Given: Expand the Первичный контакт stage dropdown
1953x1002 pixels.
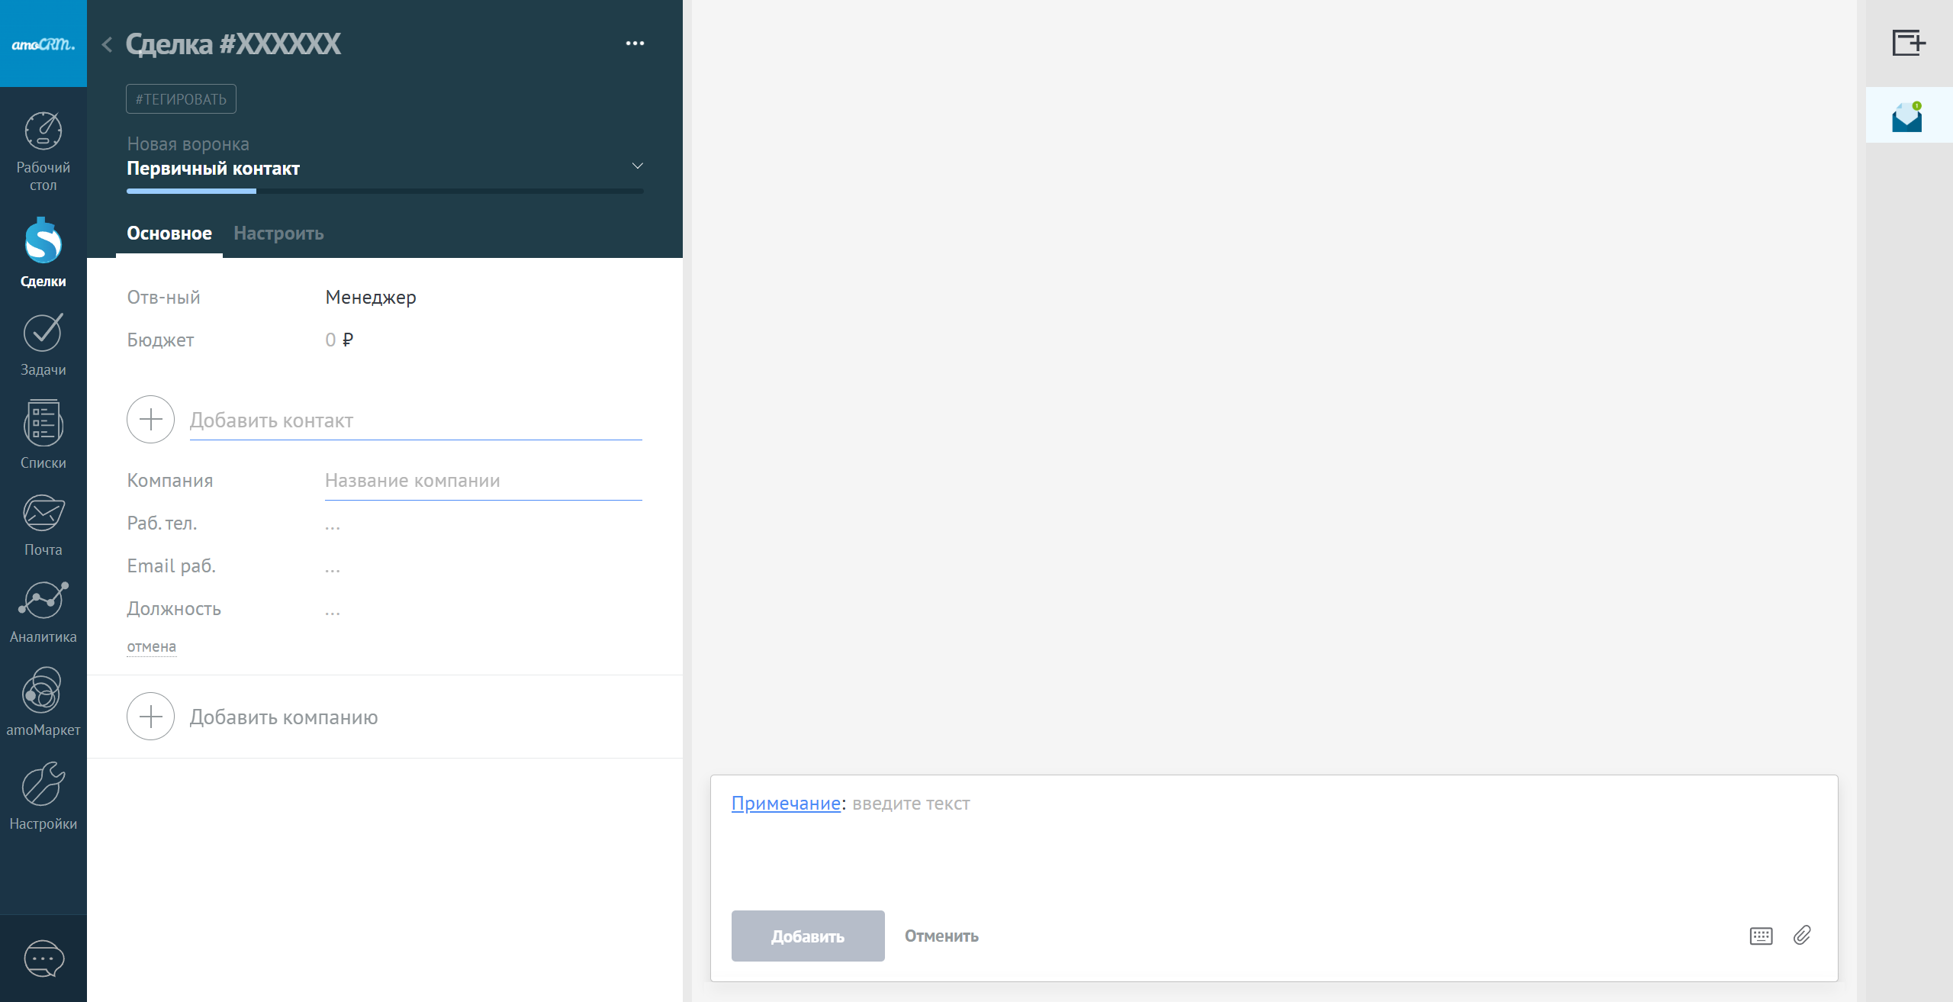Looking at the screenshot, I should point(637,166).
